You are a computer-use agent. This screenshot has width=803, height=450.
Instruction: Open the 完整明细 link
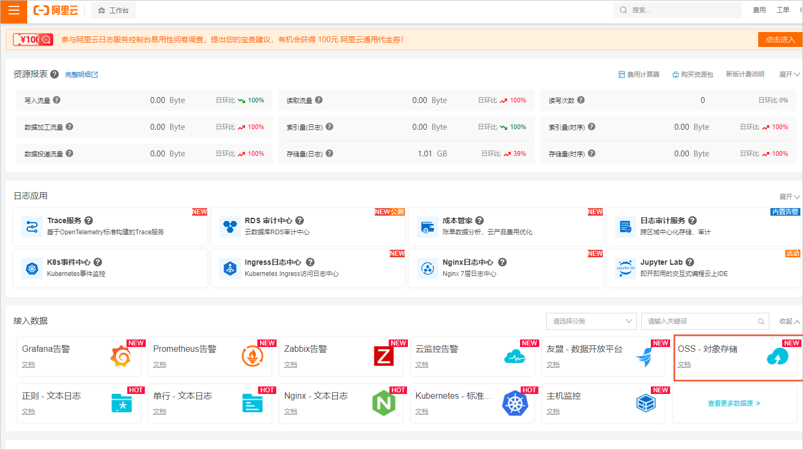pyautogui.click(x=81, y=75)
